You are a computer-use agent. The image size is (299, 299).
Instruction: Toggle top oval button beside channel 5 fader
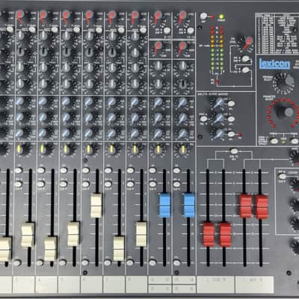click(x=64, y=170)
